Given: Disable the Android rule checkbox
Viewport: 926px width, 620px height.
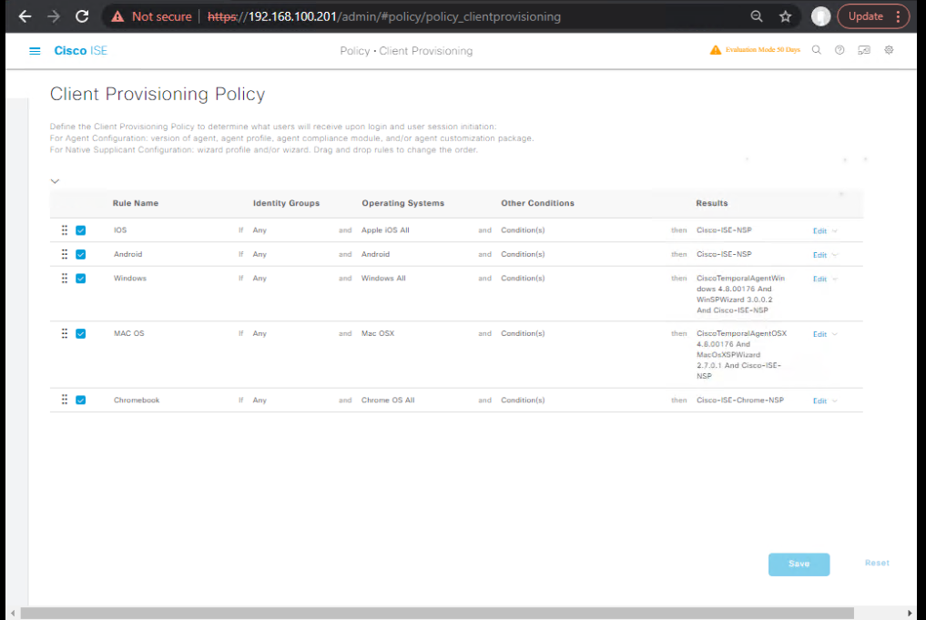Looking at the screenshot, I should coord(81,255).
